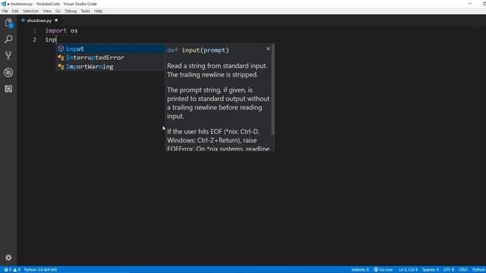The image size is (486, 273).
Task: Select the input autocomplete suggestion
Action: 110,49
